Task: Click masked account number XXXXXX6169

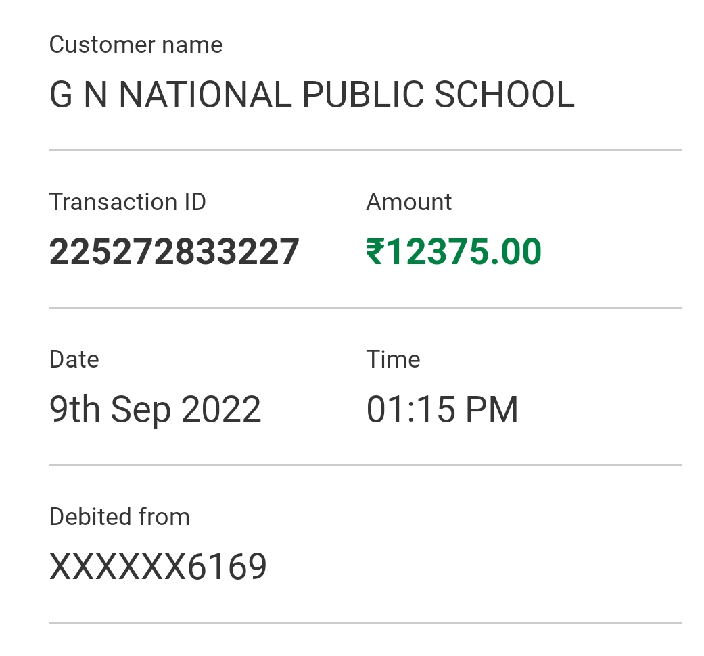Action: pyautogui.click(x=158, y=567)
